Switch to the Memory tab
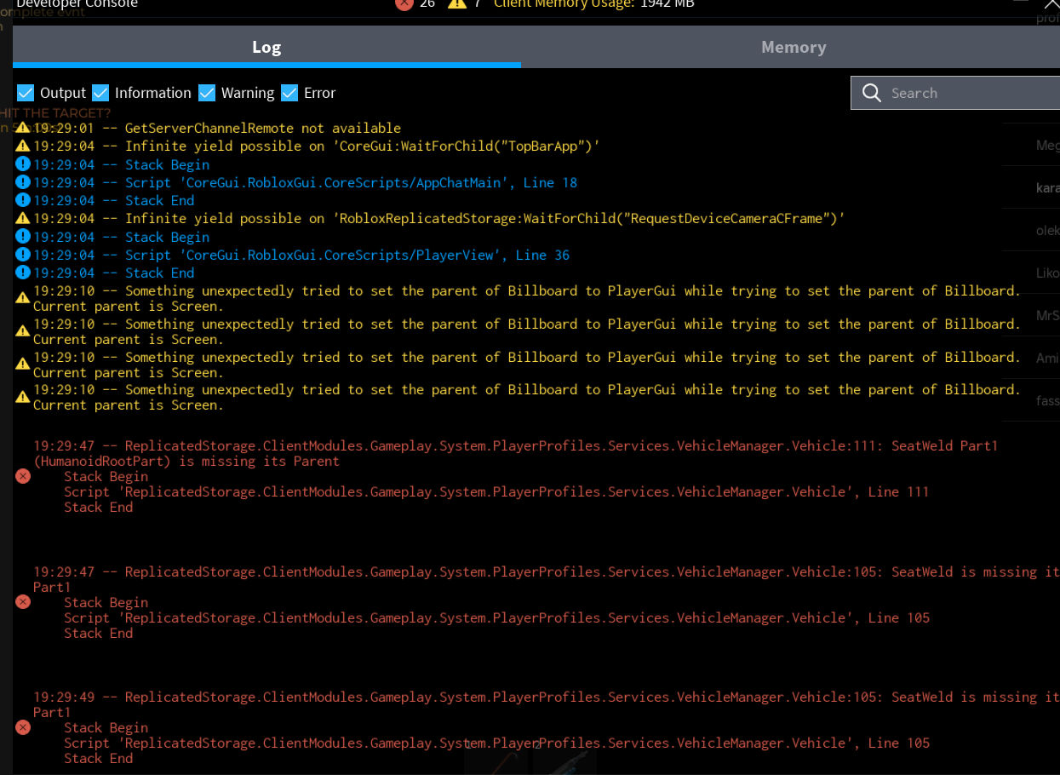This screenshot has width=1060, height=775. point(793,48)
